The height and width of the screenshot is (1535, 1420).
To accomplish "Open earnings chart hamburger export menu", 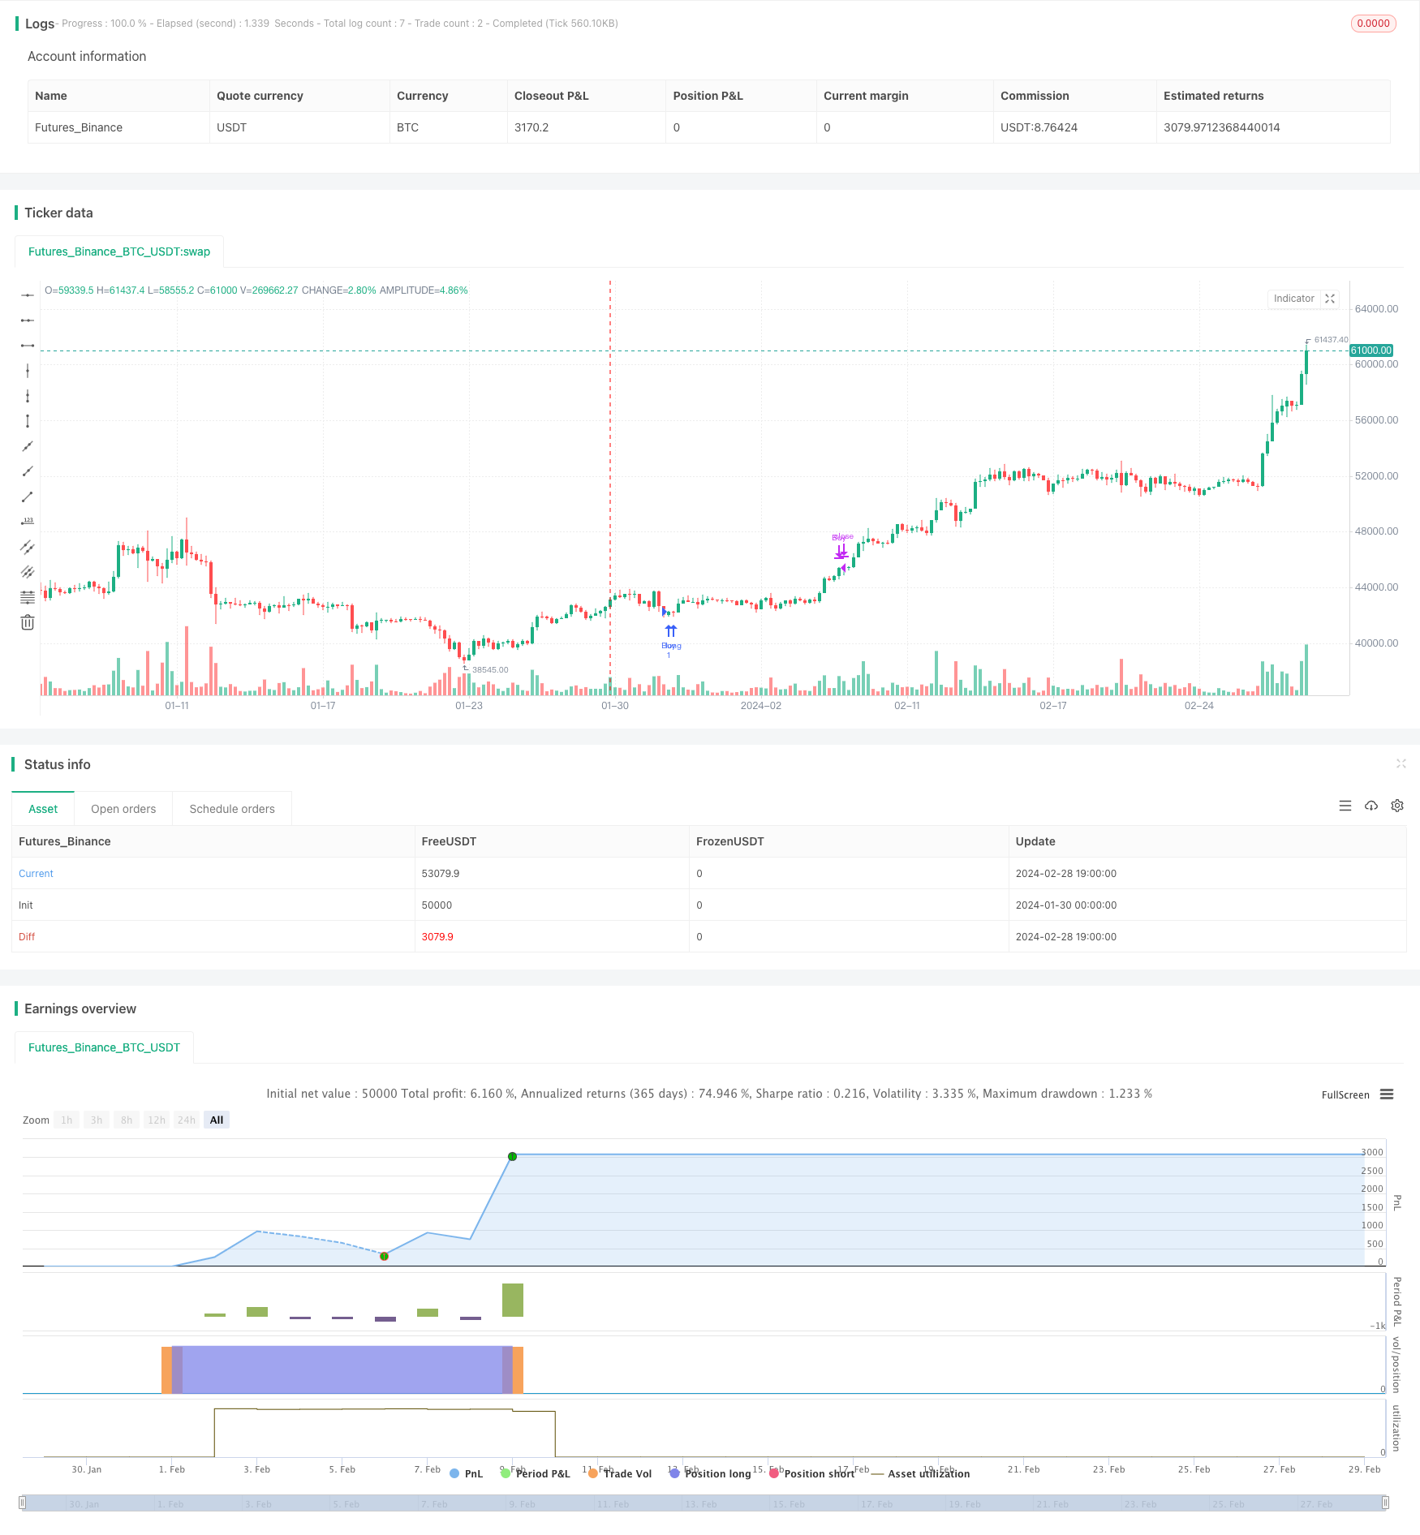I will pyautogui.click(x=1387, y=1094).
